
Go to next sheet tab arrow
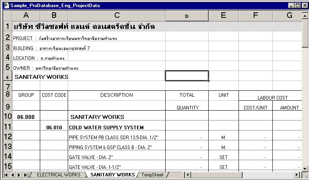tap(19, 175)
